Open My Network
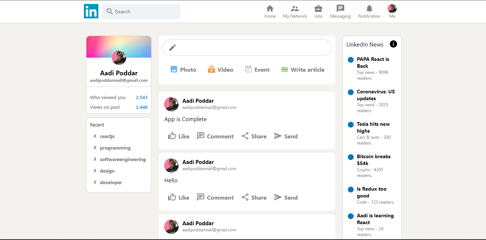This screenshot has height=240, width=486. coord(295,12)
